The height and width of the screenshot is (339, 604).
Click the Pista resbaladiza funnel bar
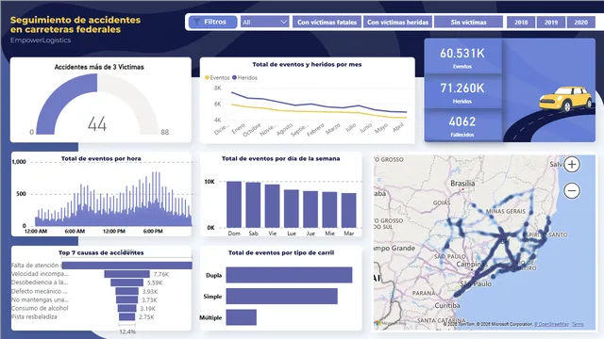(x=126, y=316)
